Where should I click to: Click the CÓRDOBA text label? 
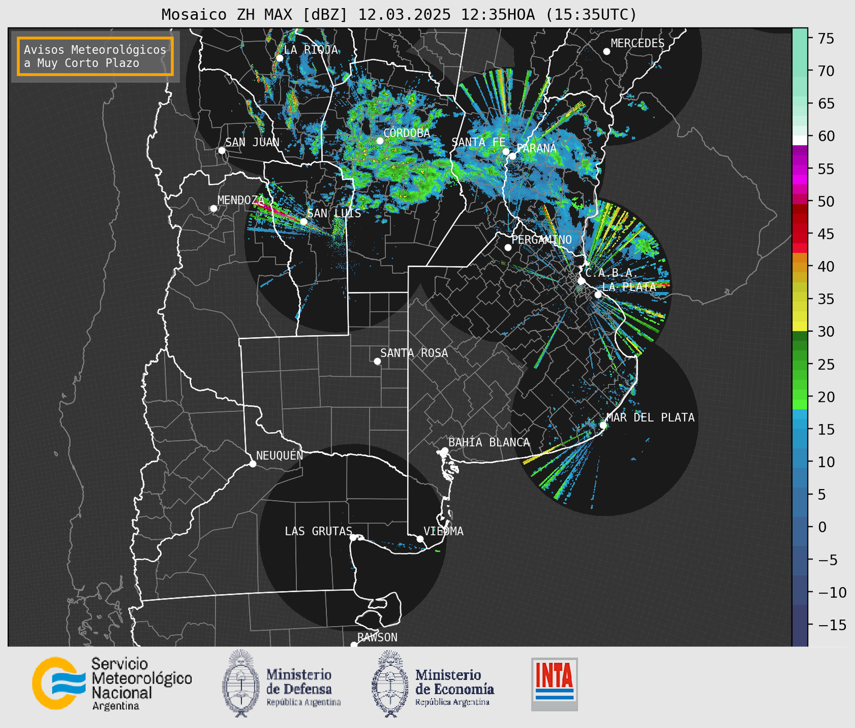406,133
